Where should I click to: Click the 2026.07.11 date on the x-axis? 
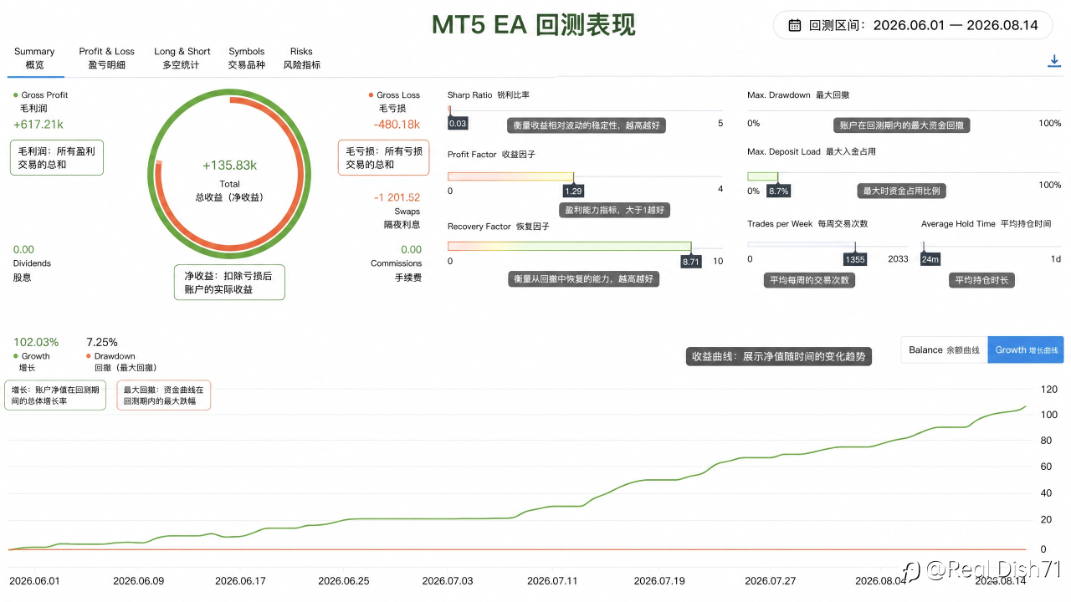553,580
